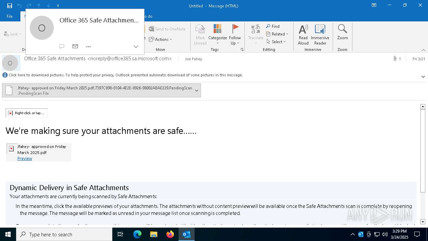Screen dimensions: 428x241
Task: Show hidden tray icons chevron
Action: pyautogui.click(x=352, y=234)
